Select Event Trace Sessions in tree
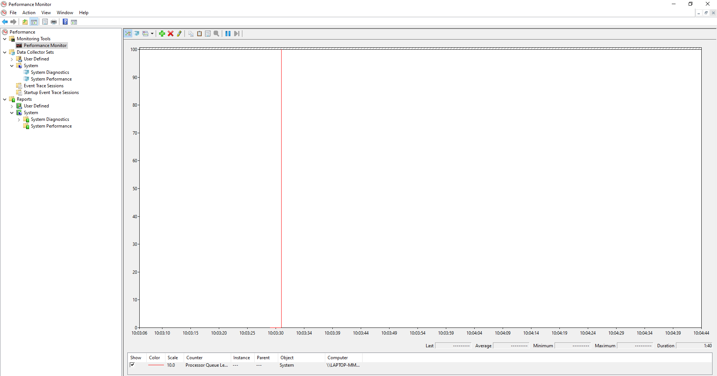 coord(44,86)
